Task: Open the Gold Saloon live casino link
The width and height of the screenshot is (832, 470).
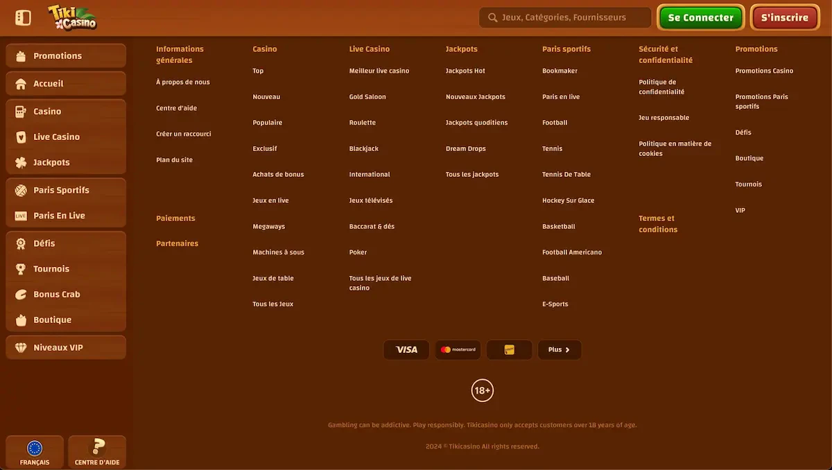Action: tap(367, 97)
